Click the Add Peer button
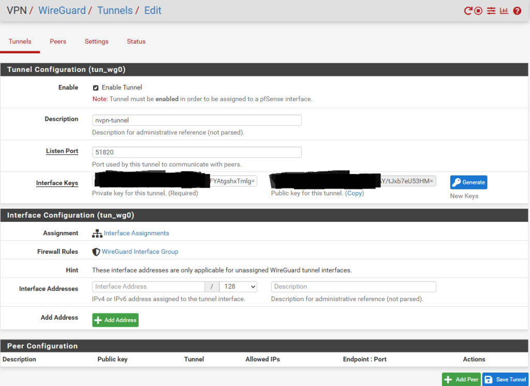 [461, 379]
